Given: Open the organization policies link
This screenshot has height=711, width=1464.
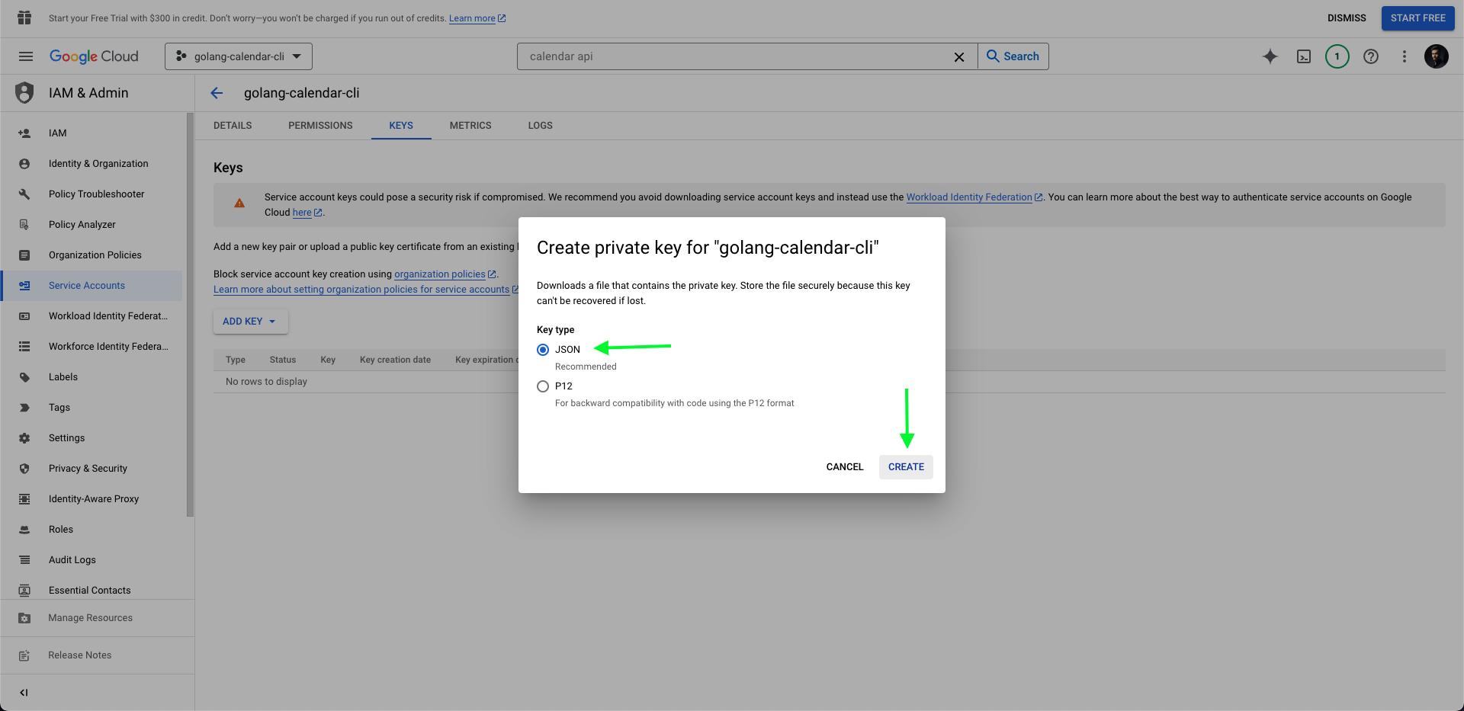Looking at the screenshot, I should coord(445,274).
